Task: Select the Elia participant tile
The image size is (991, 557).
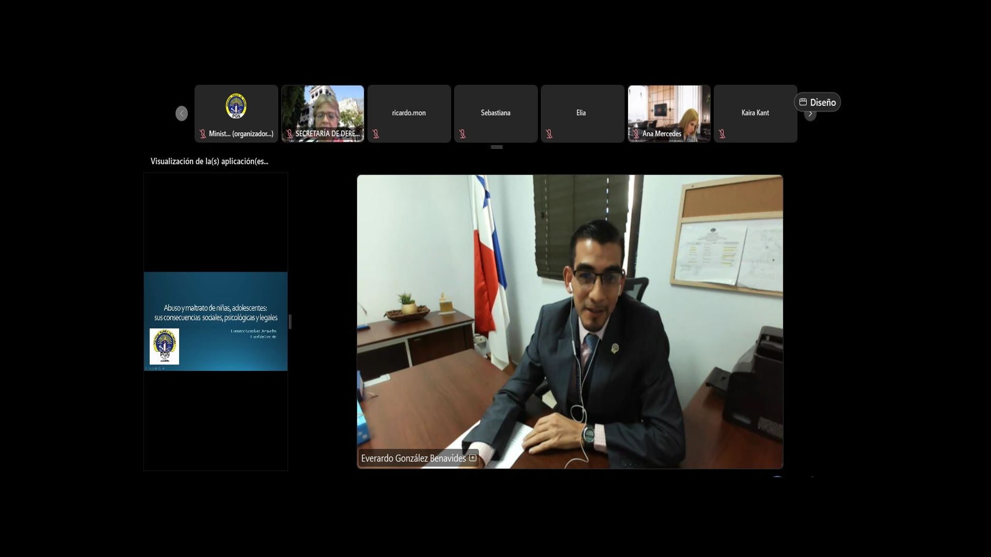Action: (582, 113)
